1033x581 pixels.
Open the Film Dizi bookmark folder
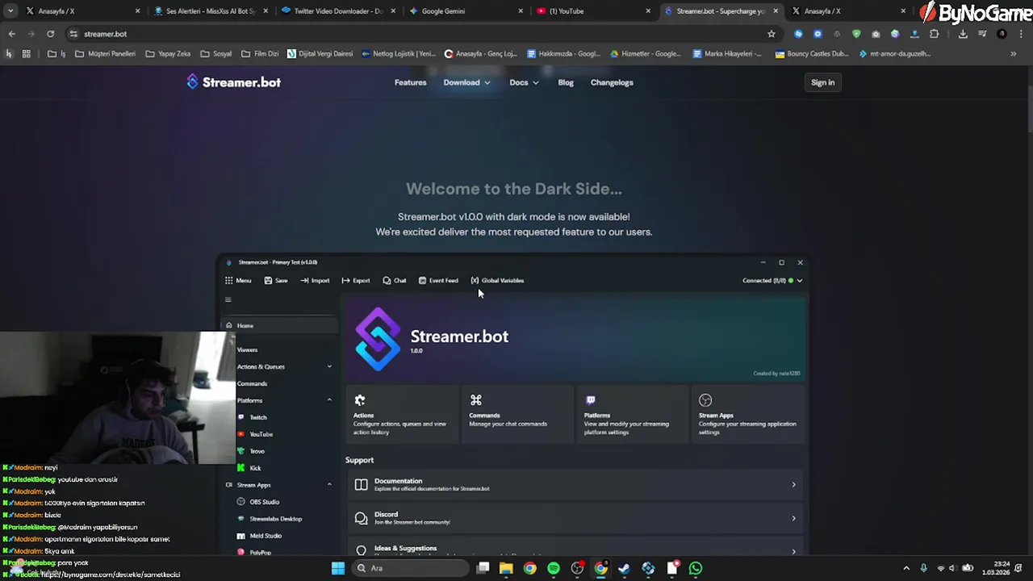pyautogui.click(x=260, y=54)
